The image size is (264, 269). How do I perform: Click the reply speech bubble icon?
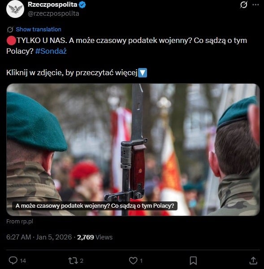pyautogui.click(x=13, y=260)
